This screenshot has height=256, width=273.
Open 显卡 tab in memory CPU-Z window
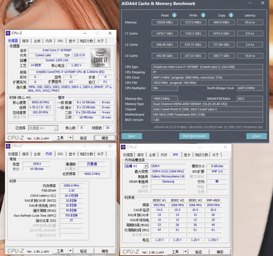[72, 154]
